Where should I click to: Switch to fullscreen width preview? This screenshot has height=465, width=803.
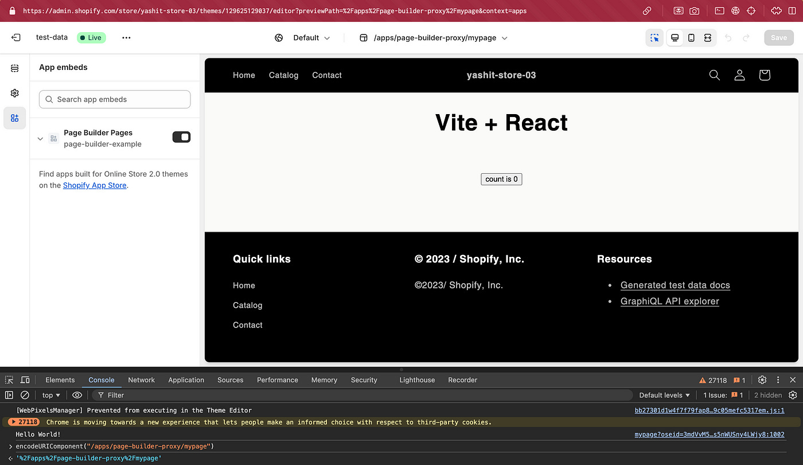pyautogui.click(x=708, y=38)
